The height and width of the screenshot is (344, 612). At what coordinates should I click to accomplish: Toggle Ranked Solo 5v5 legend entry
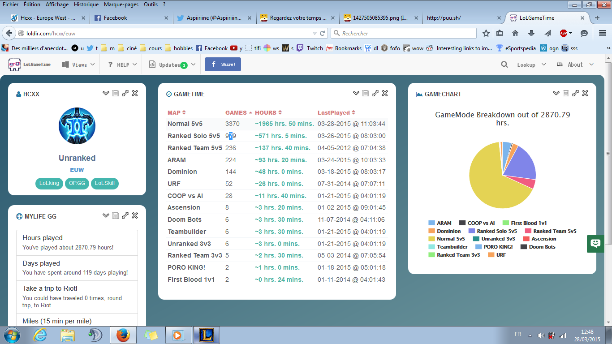(492, 231)
